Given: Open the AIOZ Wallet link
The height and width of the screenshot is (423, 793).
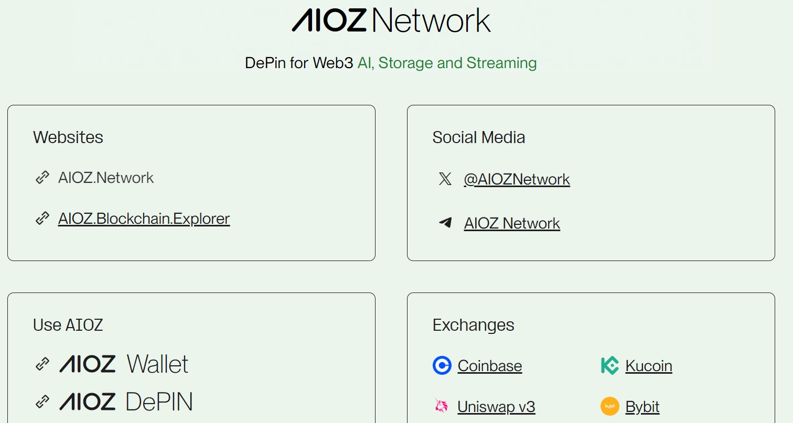Looking at the screenshot, I should click(x=124, y=364).
